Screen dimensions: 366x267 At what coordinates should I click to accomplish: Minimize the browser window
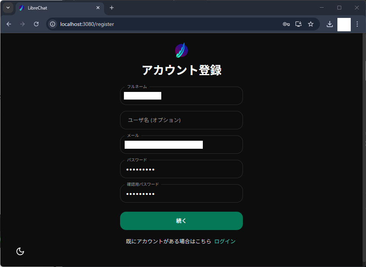pos(322,8)
